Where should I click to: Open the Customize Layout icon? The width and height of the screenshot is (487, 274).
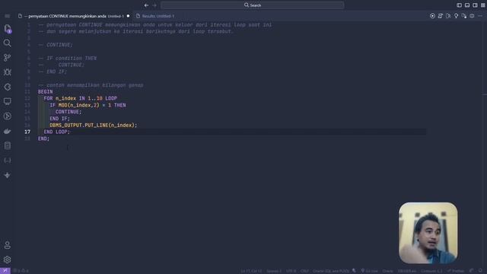[x=483, y=5]
